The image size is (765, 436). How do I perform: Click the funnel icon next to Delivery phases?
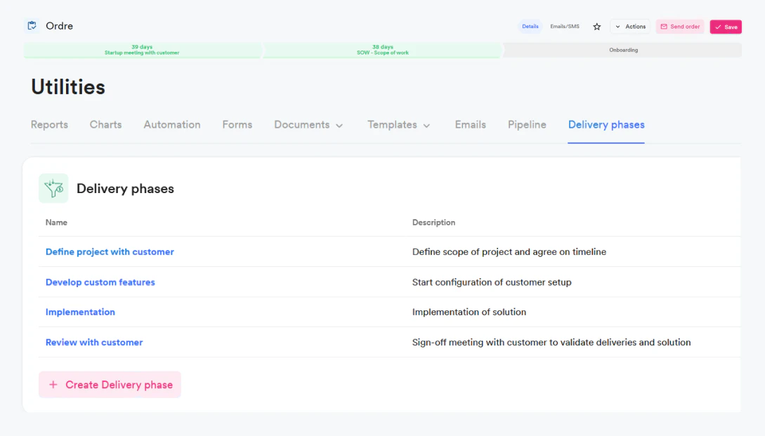click(x=53, y=188)
